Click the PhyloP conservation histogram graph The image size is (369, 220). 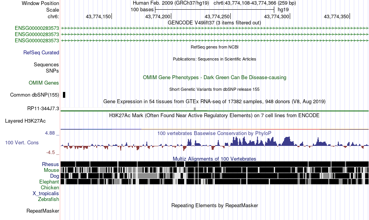214,144
